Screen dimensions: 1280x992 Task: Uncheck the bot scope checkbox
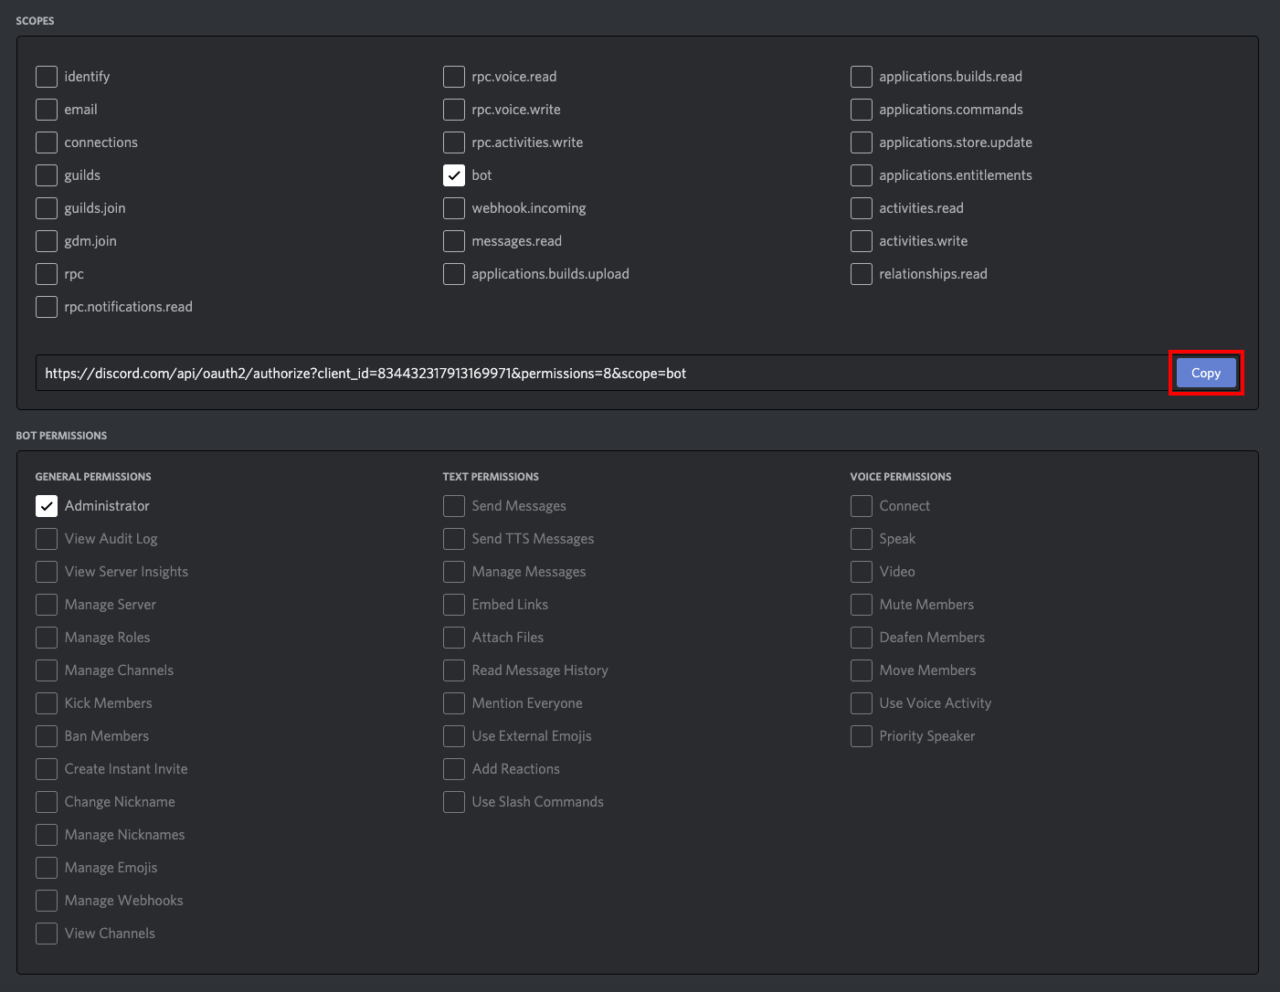454,175
